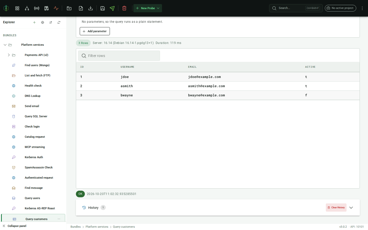This screenshot has height=230, width=368.
Task: Click the new folder icon
Action: click(69, 8)
